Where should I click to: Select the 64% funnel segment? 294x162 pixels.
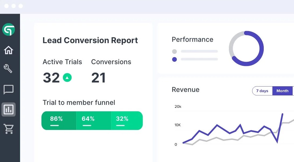(93, 120)
